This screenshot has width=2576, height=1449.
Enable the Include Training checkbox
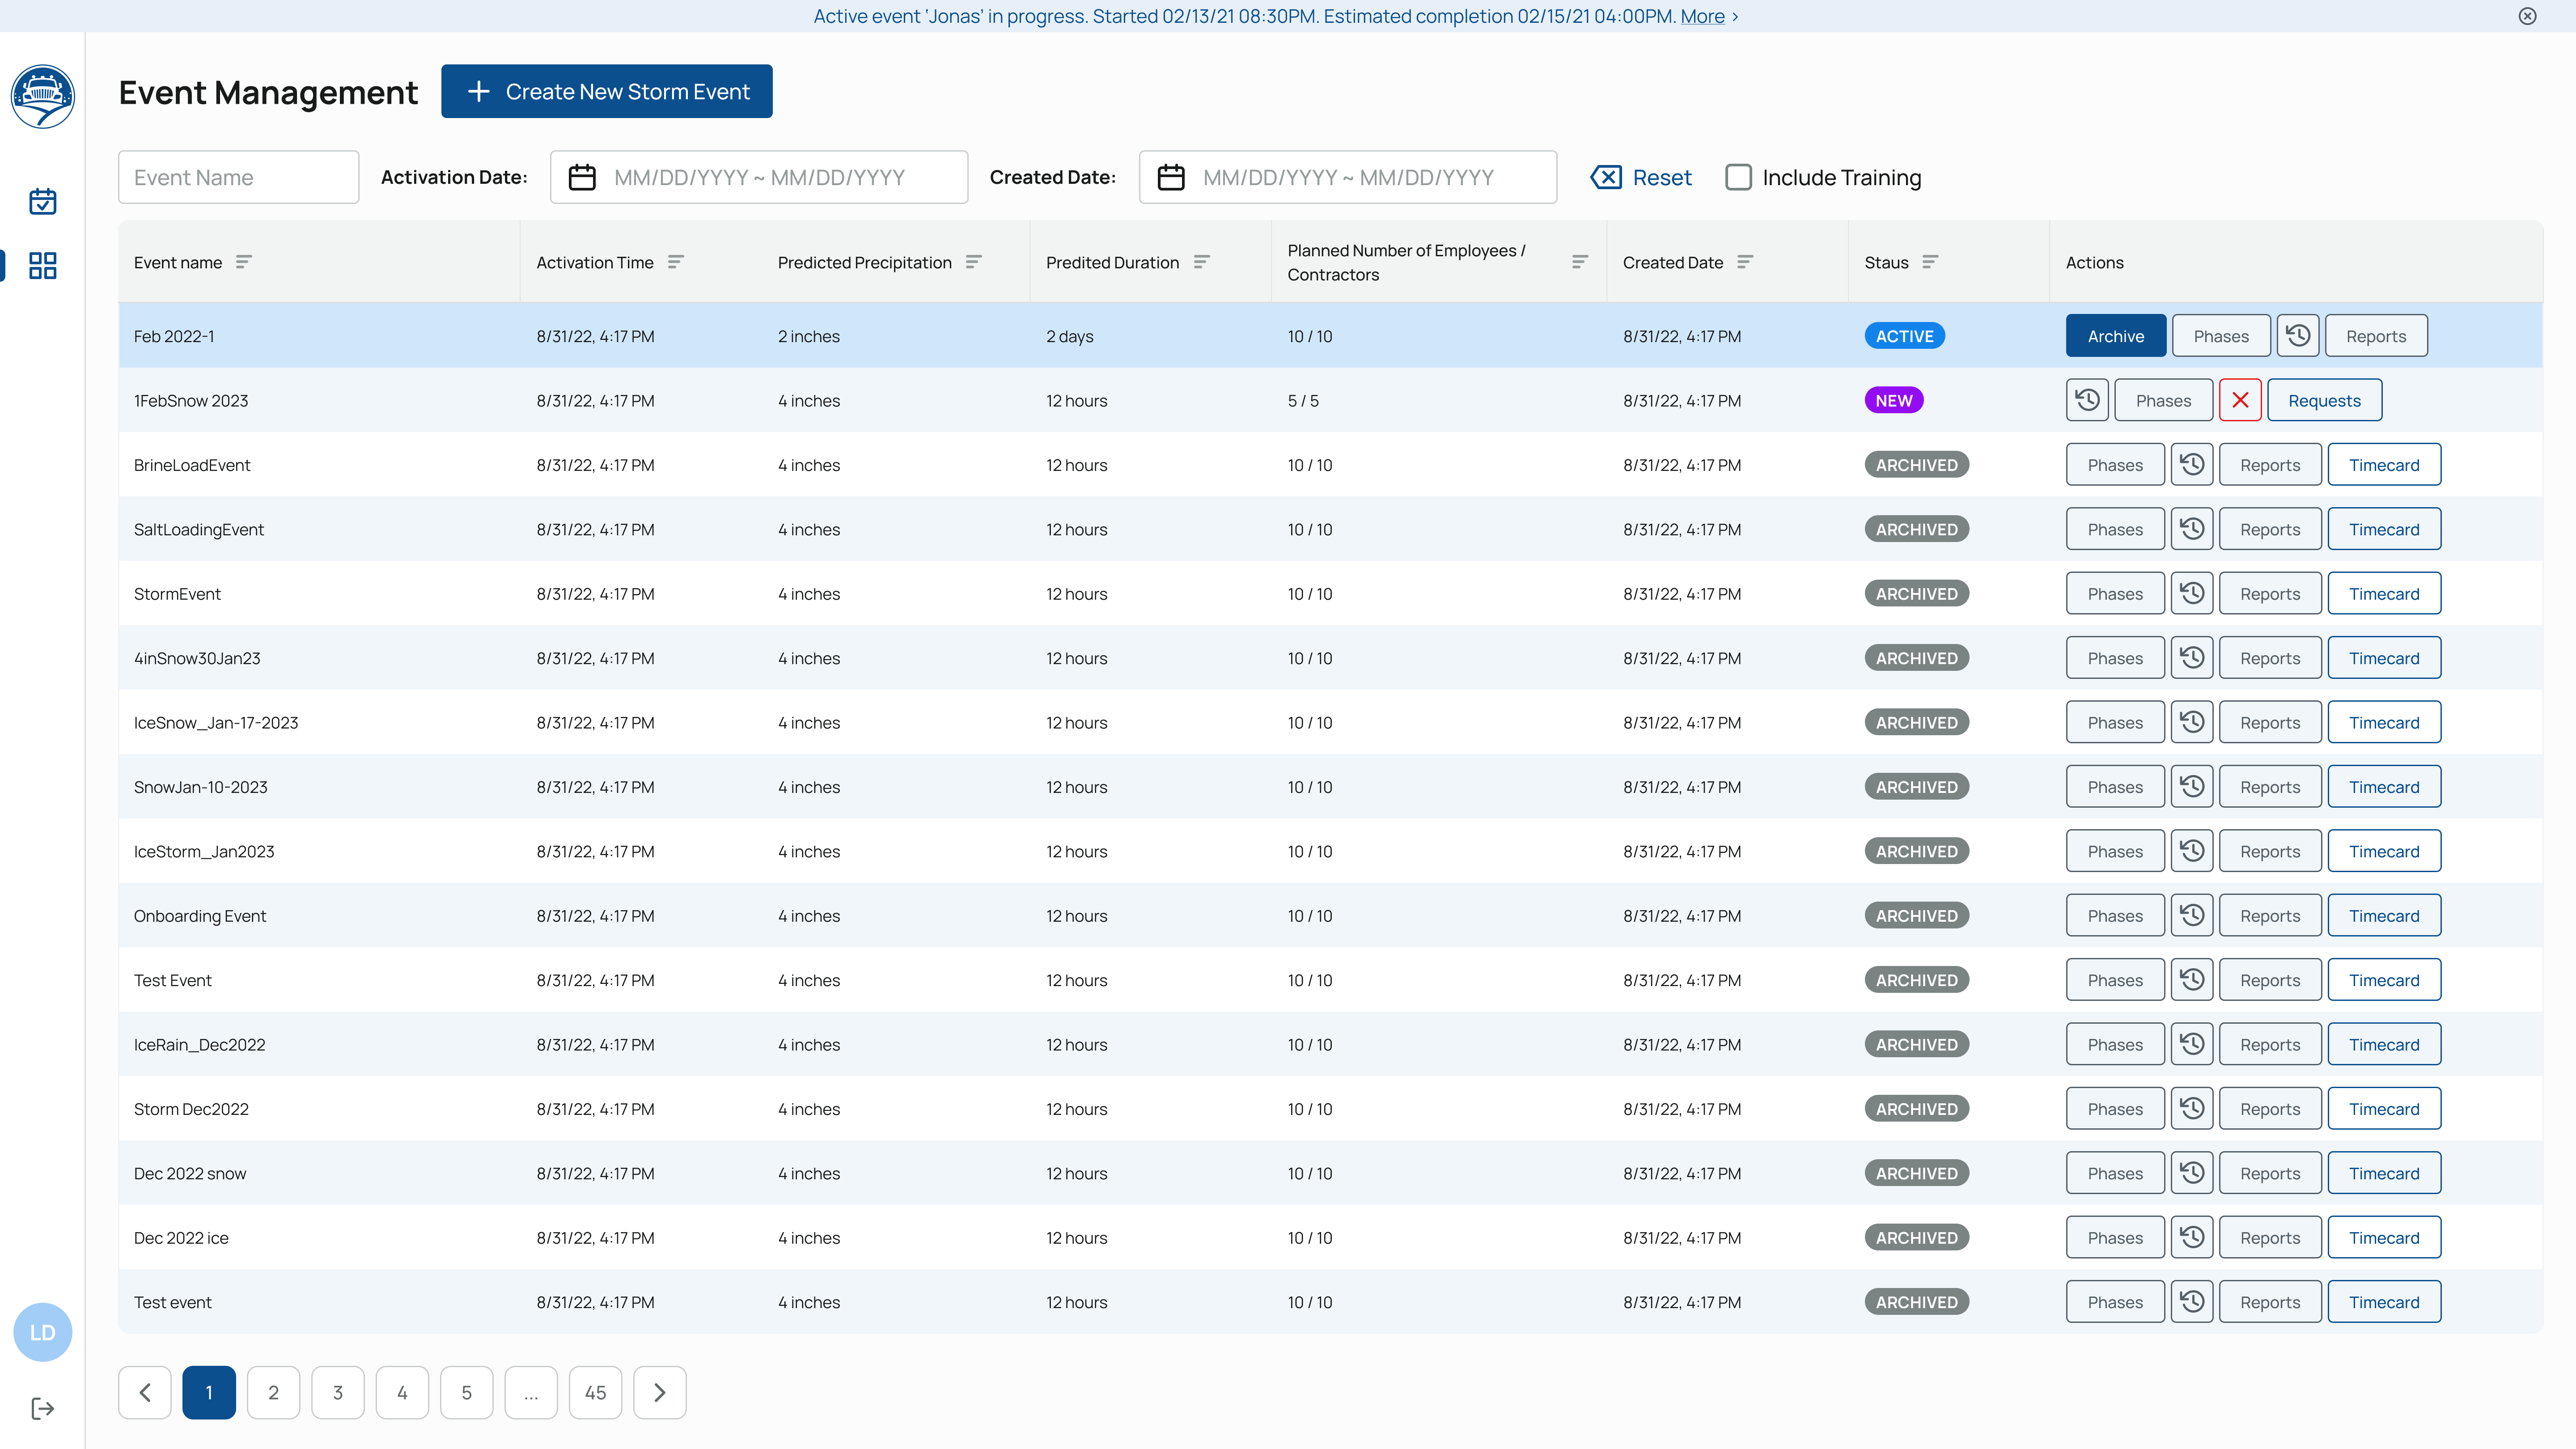pos(1739,177)
